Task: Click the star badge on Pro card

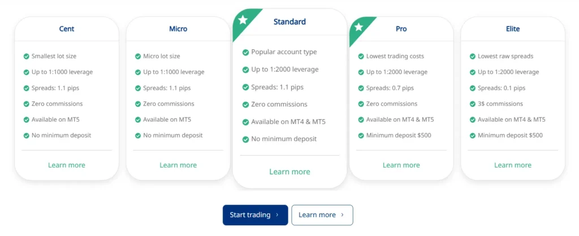Action: coord(358,27)
